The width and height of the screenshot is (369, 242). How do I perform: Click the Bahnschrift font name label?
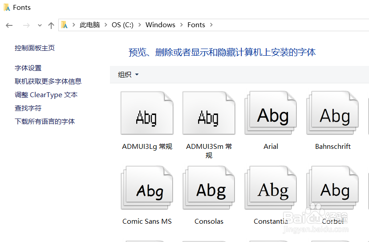[333, 147]
